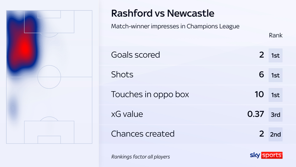
Task: Click the 1st rank badge for Shots
Action: [276, 75]
